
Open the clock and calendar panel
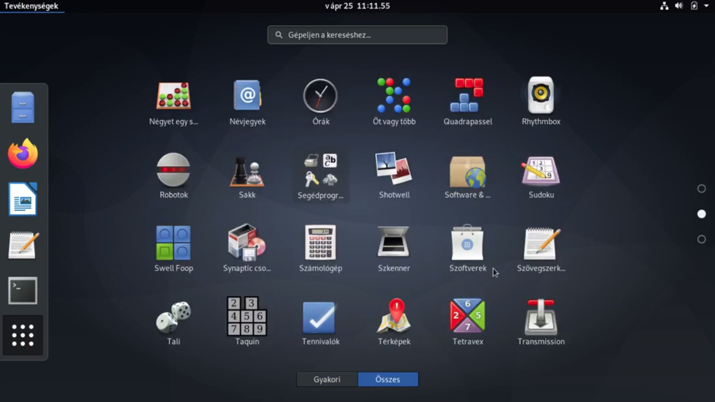point(357,6)
